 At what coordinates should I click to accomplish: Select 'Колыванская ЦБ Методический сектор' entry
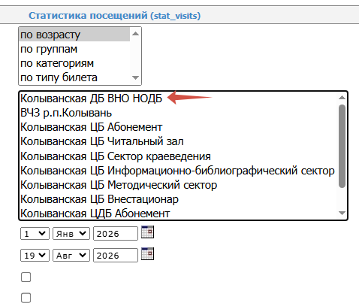(x=178, y=185)
